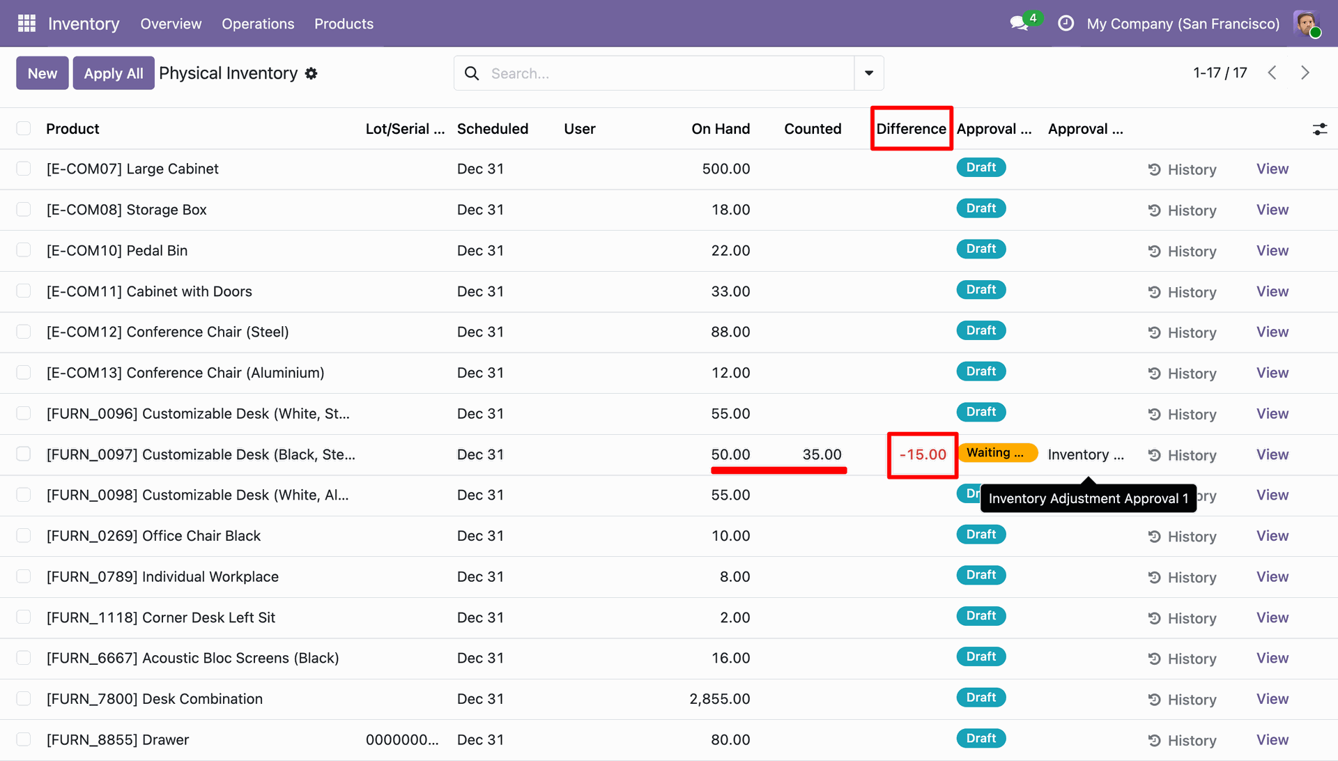1338x761 pixels.
Task: Open the Physical Inventory gear settings
Action: click(311, 73)
